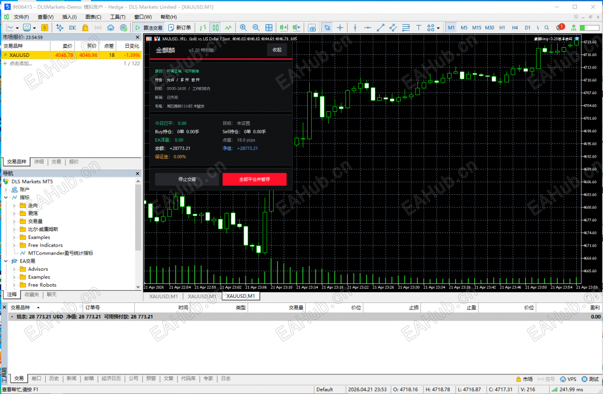Open the Market shopping bag icon
The height and width of the screenshot is (394, 603).
(85, 28)
